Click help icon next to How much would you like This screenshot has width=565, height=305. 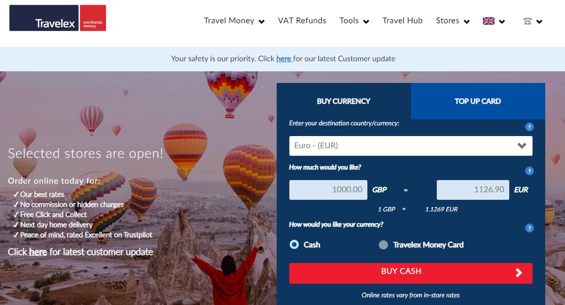click(529, 171)
